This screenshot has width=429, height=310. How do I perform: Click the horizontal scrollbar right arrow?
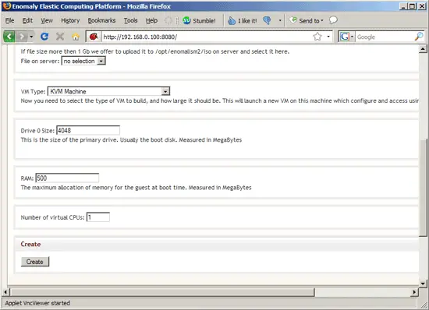[x=414, y=292]
